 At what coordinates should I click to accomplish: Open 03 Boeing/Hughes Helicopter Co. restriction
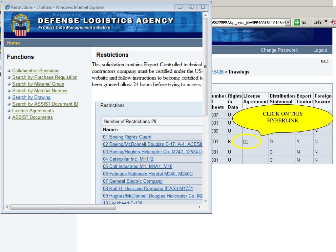click(153, 152)
